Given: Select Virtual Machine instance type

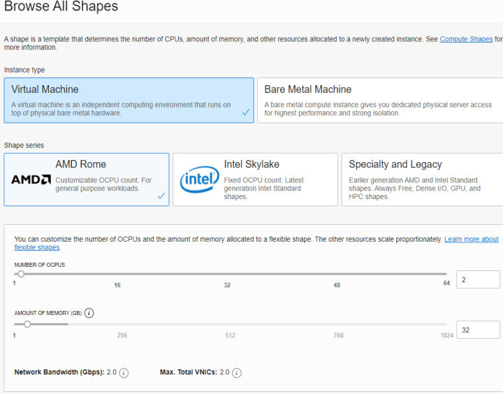Looking at the screenshot, I should 129,100.
